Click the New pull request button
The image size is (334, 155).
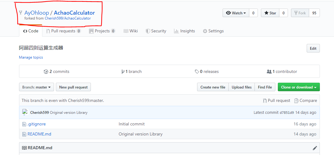click(x=73, y=87)
